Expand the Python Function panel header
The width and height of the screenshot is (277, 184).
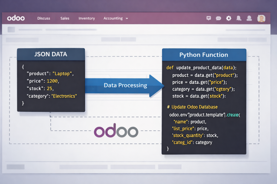204,55
